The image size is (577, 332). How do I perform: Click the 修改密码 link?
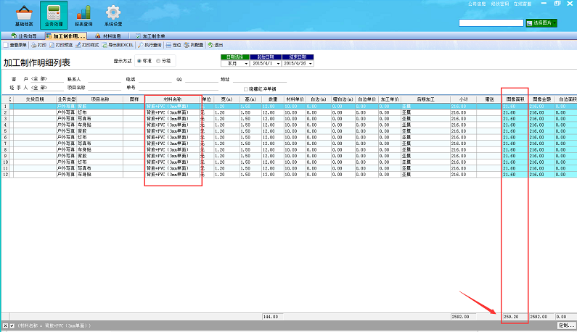(x=499, y=4)
